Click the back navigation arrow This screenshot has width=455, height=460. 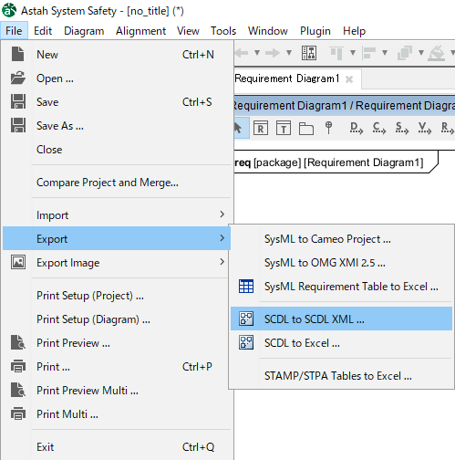242,53
